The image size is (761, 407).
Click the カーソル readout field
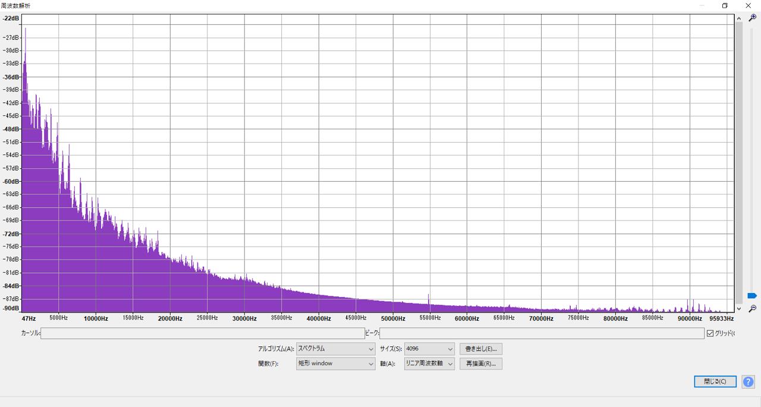click(x=203, y=333)
